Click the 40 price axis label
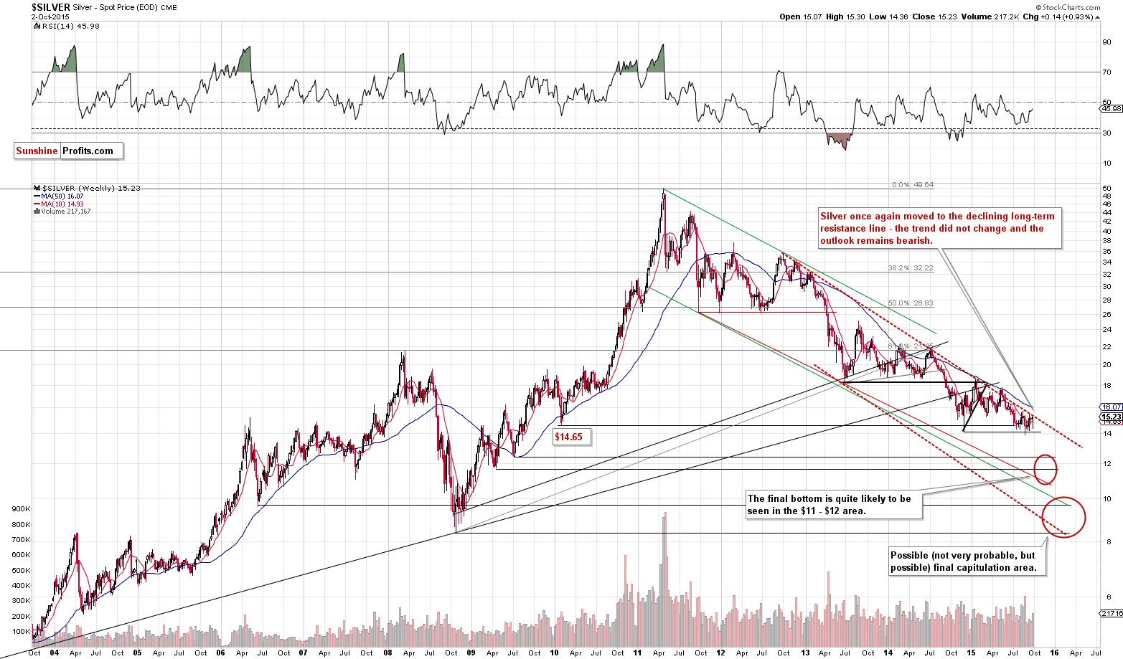This screenshot has width=1123, height=659. click(1107, 231)
